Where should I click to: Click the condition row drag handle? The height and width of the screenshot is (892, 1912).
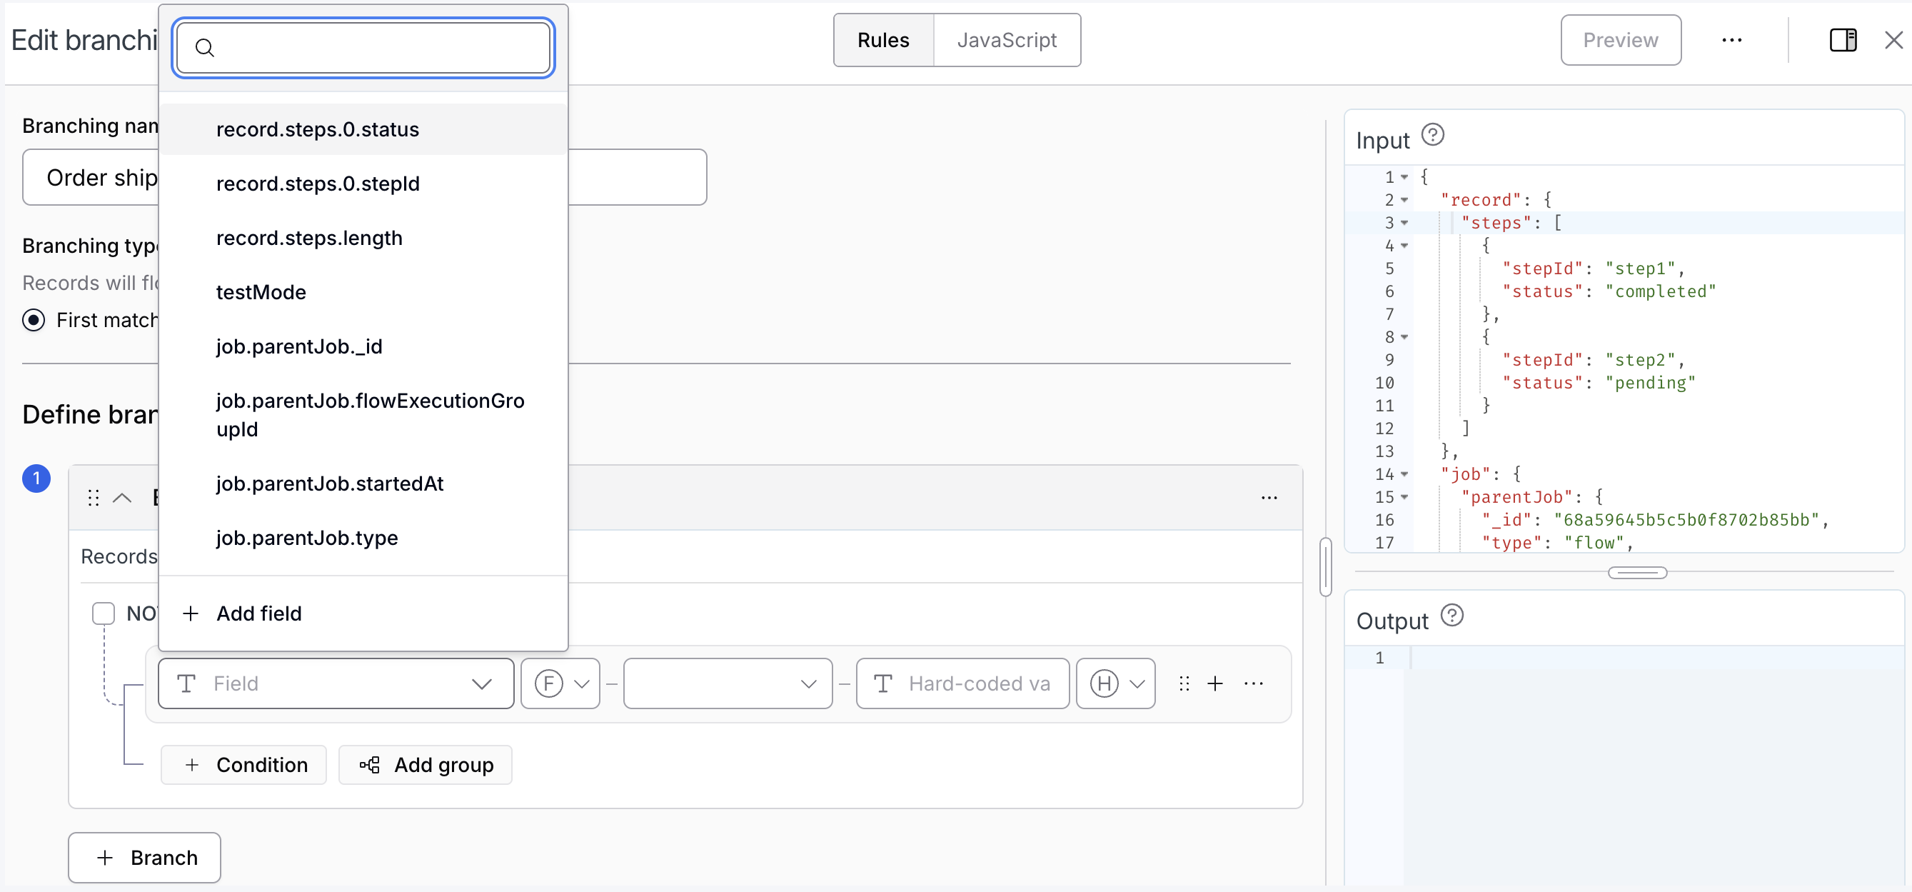(1184, 683)
